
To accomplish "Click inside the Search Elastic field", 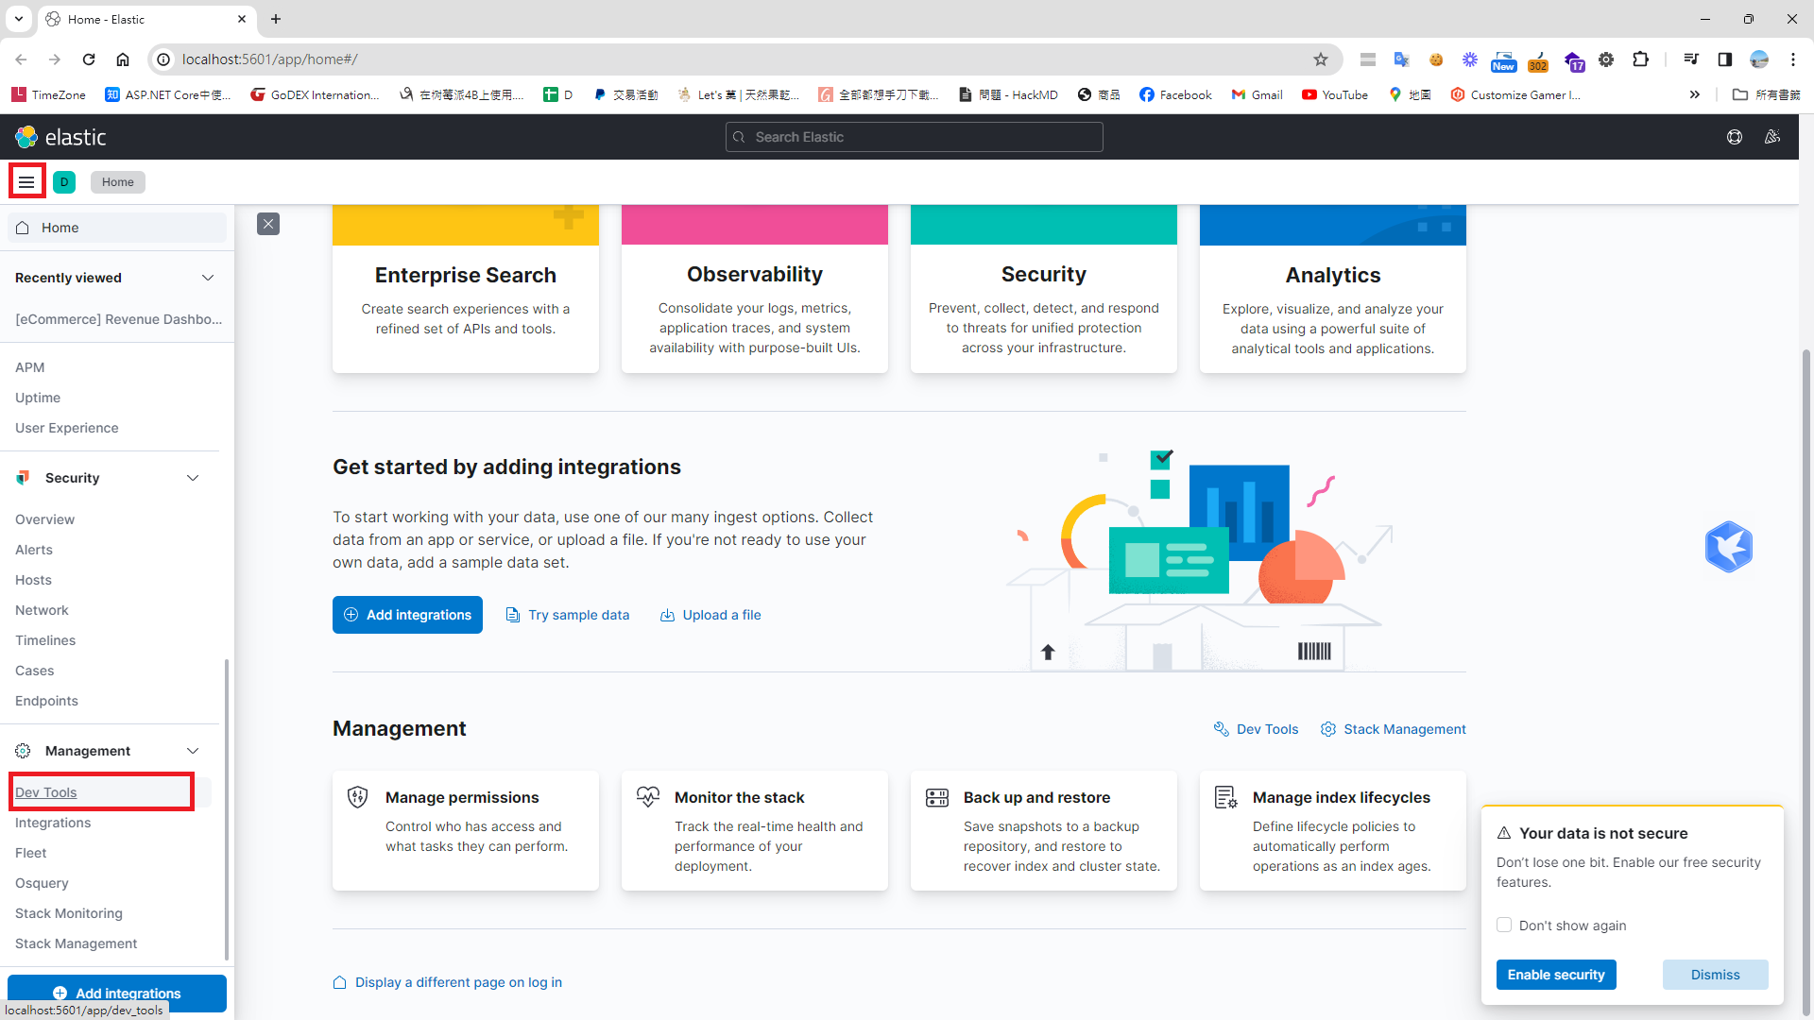I will 913,137.
